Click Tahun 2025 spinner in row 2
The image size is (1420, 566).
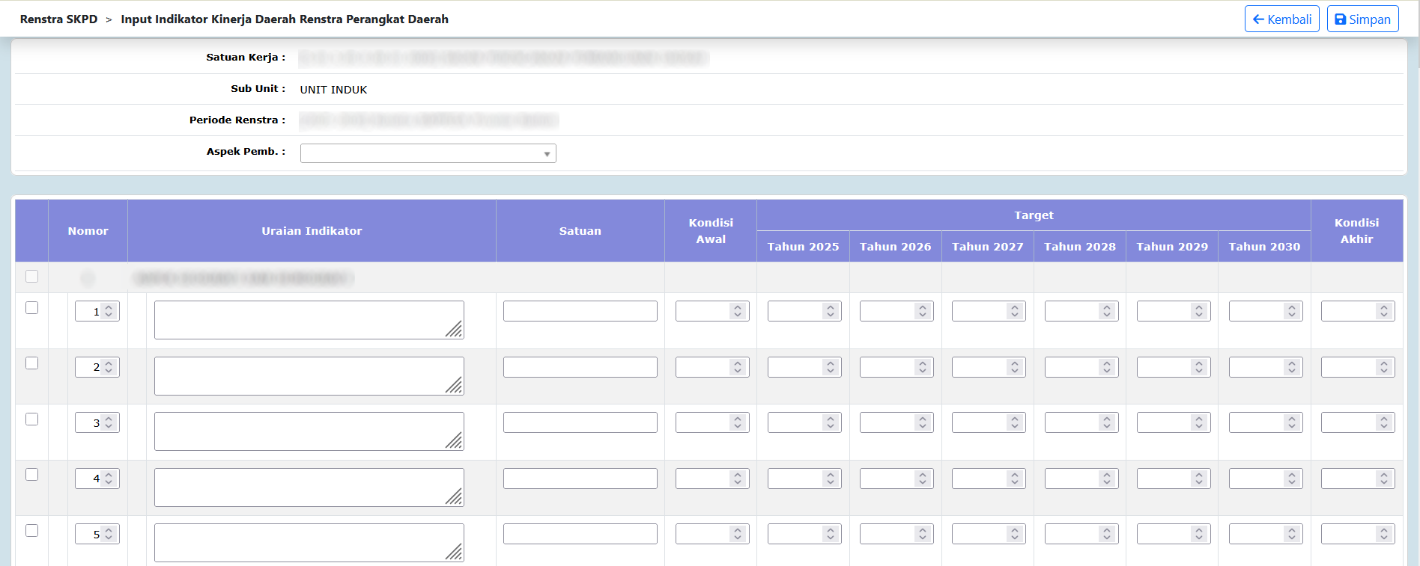click(804, 367)
